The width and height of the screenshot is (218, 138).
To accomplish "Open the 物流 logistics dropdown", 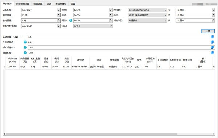I will pyautogui.click(x=147, y=15).
